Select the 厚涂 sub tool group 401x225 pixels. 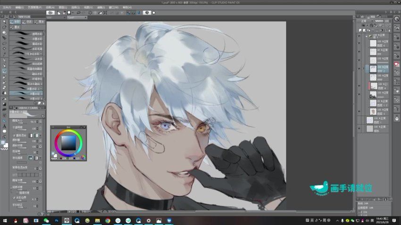coord(39,22)
